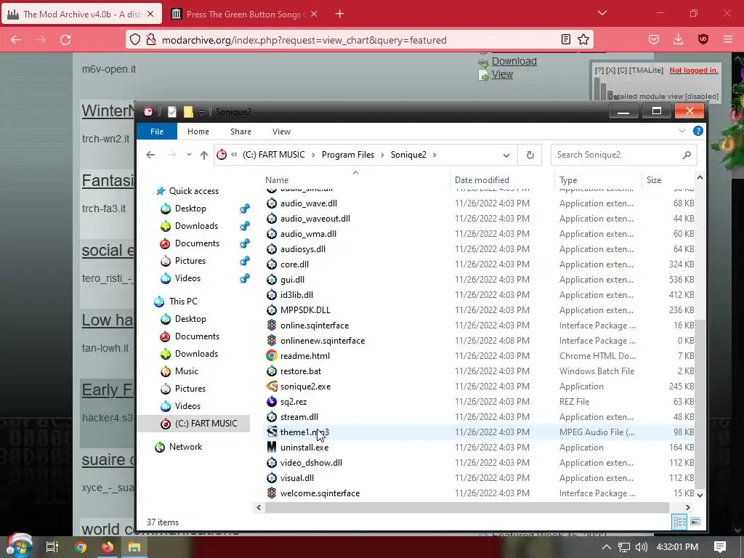
Task: Open the volume control in tray
Action: [x=642, y=547]
